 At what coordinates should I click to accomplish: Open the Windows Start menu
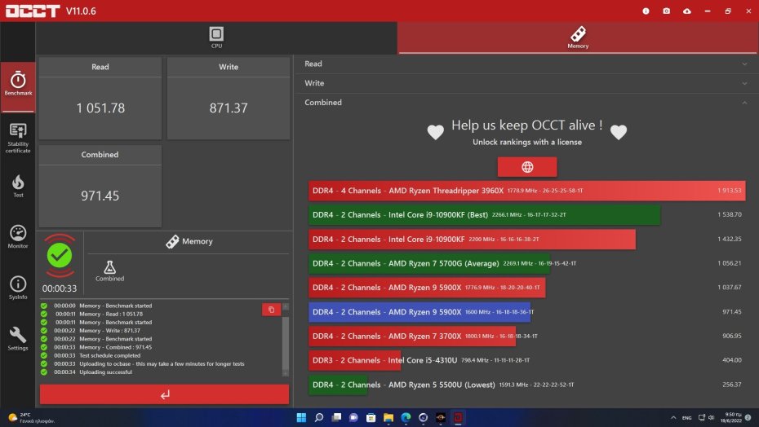pyautogui.click(x=301, y=417)
